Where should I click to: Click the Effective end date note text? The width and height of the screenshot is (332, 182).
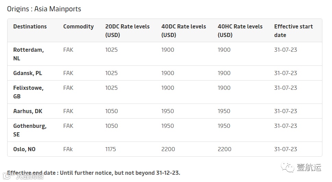point(93,173)
